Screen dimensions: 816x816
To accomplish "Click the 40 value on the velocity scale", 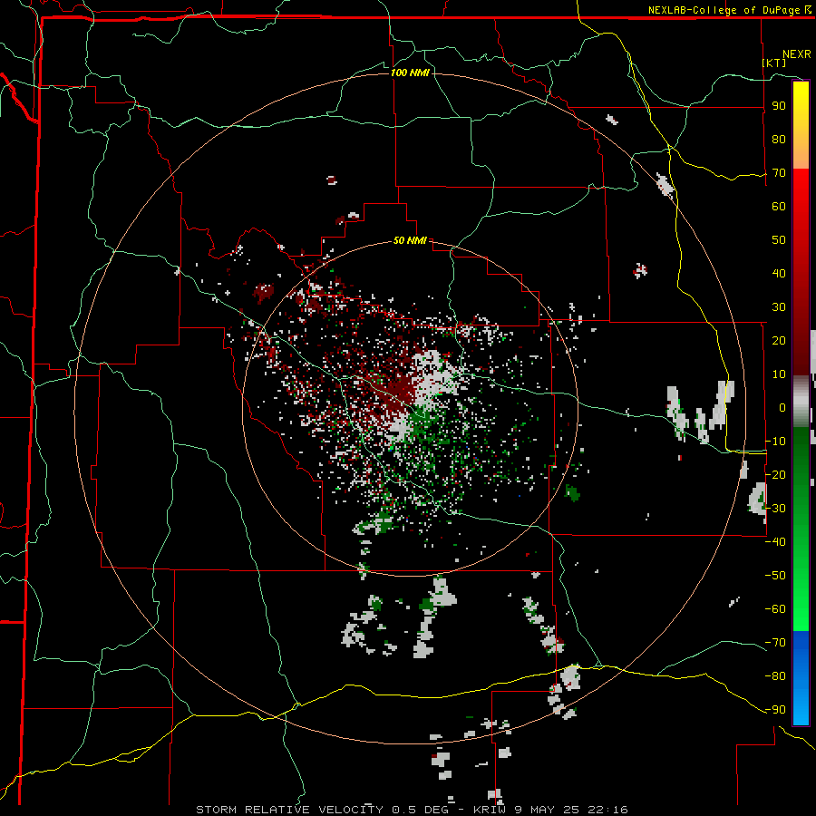I will coord(779,273).
